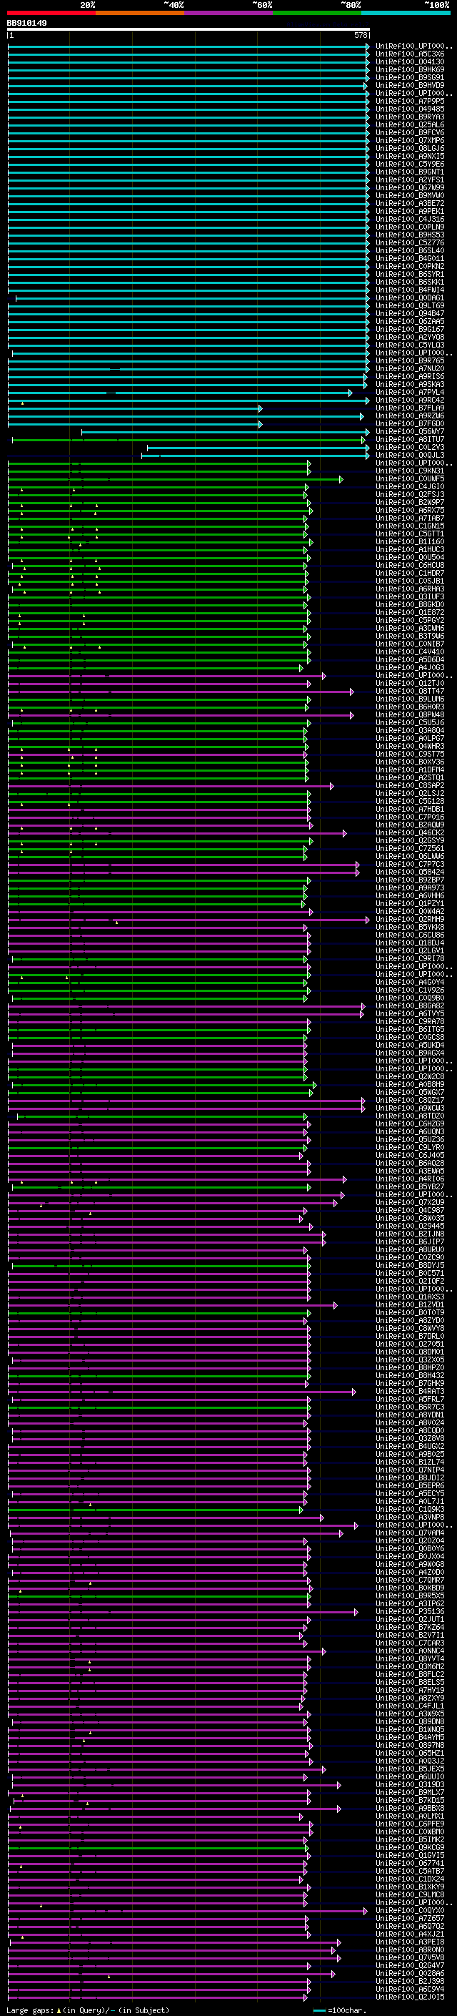
Task: Click hit UniRef100_P35136
Action: [x=410, y=1611]
